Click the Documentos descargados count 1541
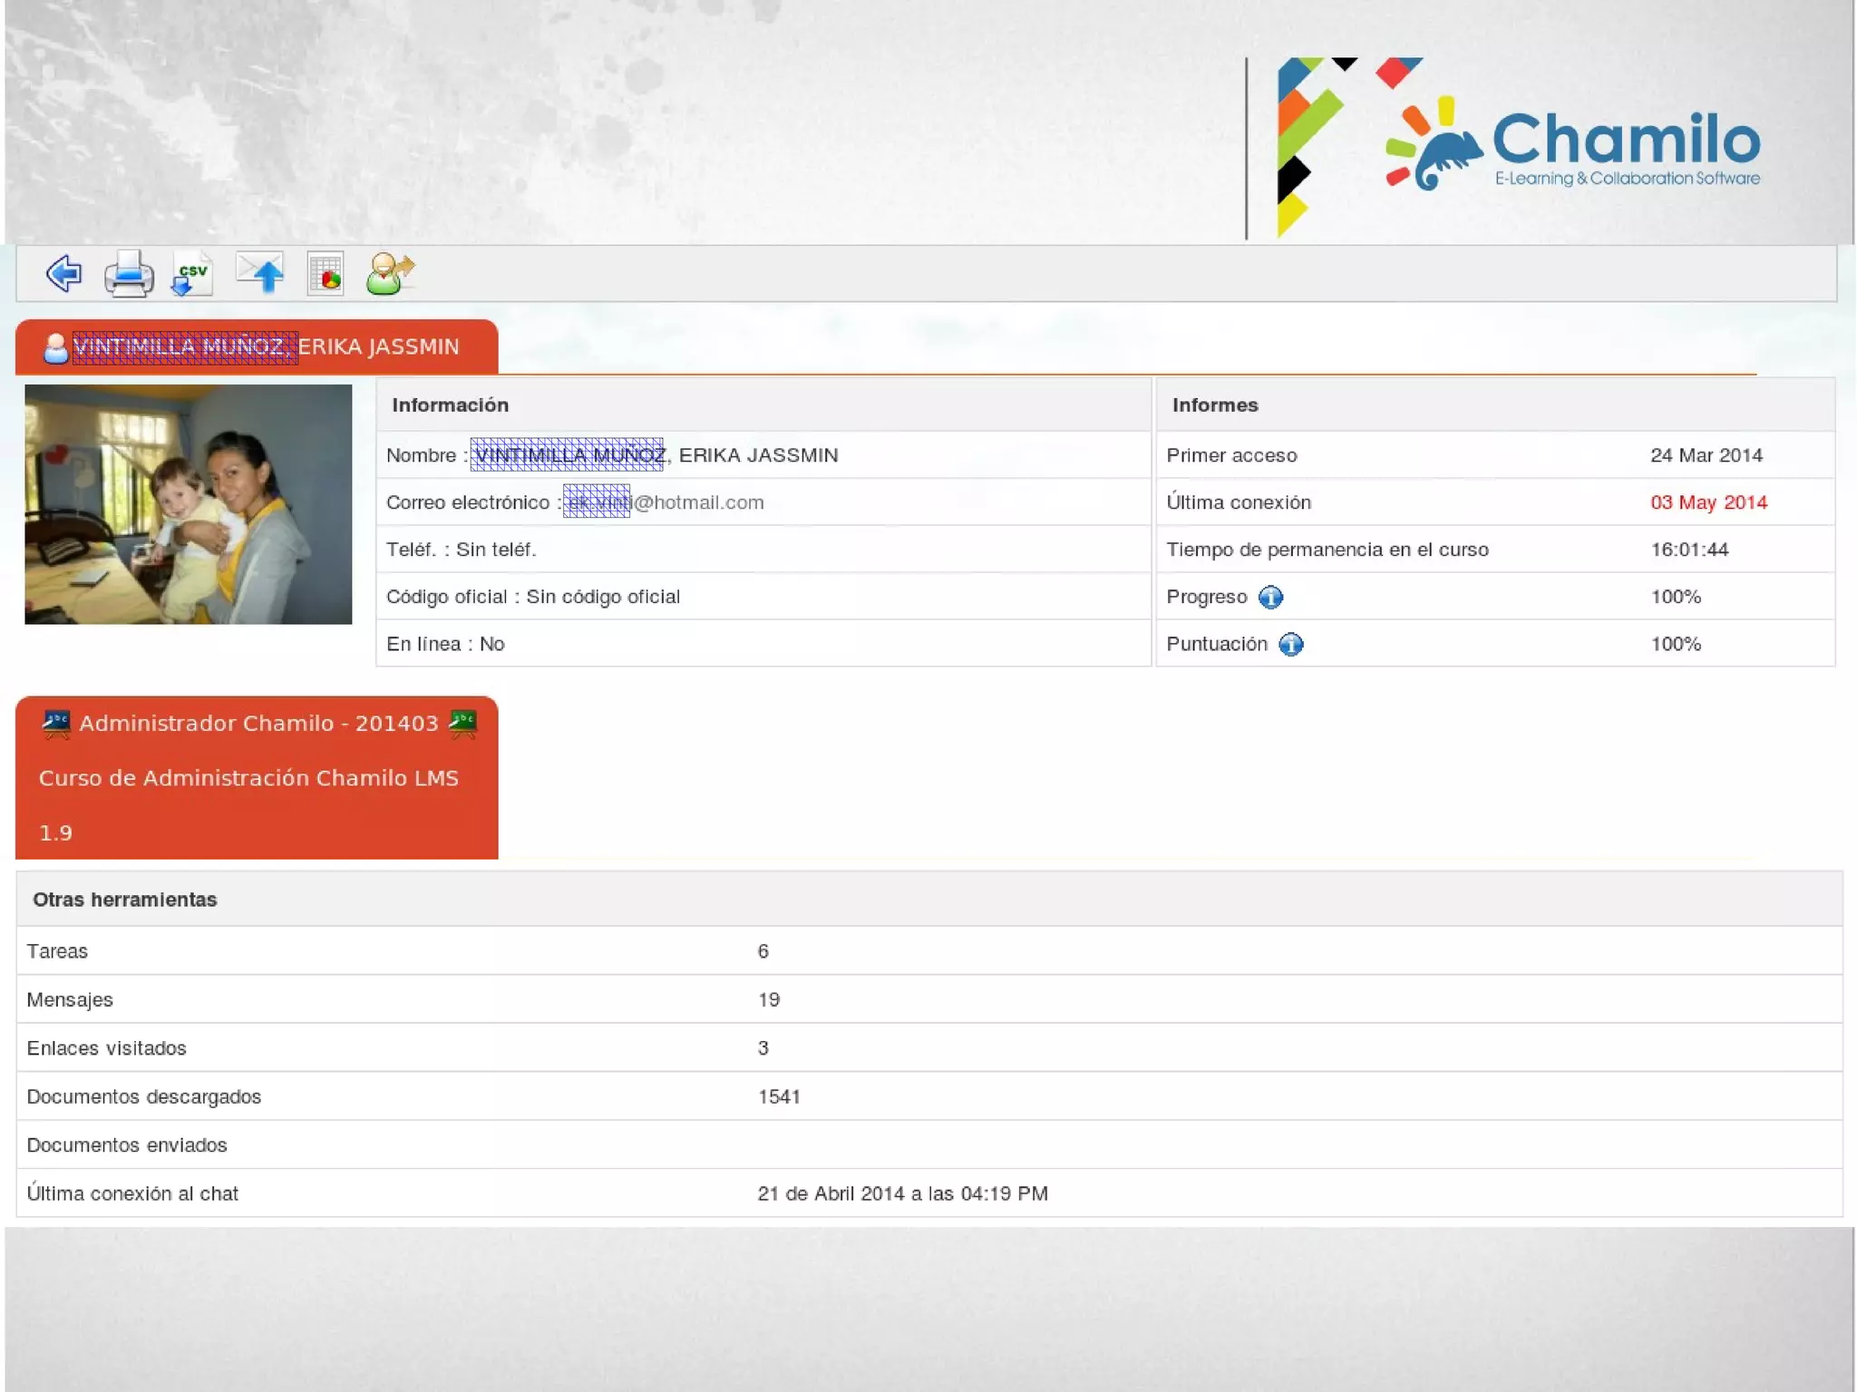1857x1392 pixels. pyautogui.click(x=779, y=1096)
